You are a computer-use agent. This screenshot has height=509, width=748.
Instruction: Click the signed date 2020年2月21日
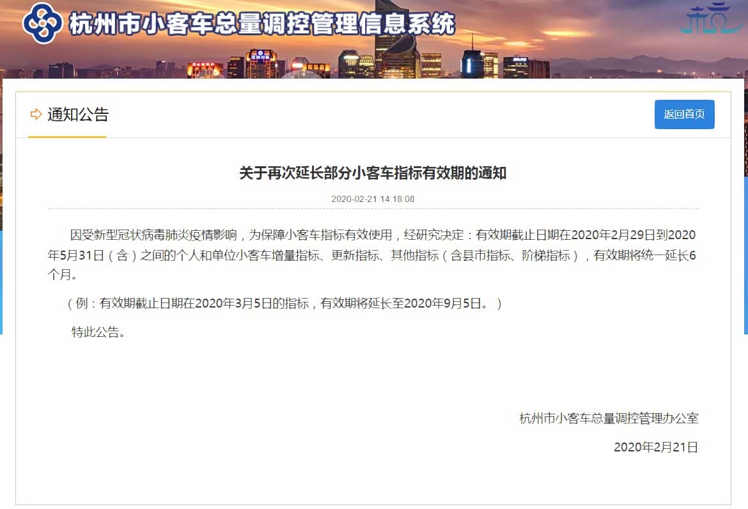655,447
